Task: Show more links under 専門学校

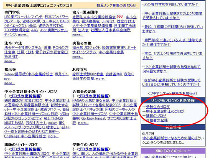Action: 23,35
